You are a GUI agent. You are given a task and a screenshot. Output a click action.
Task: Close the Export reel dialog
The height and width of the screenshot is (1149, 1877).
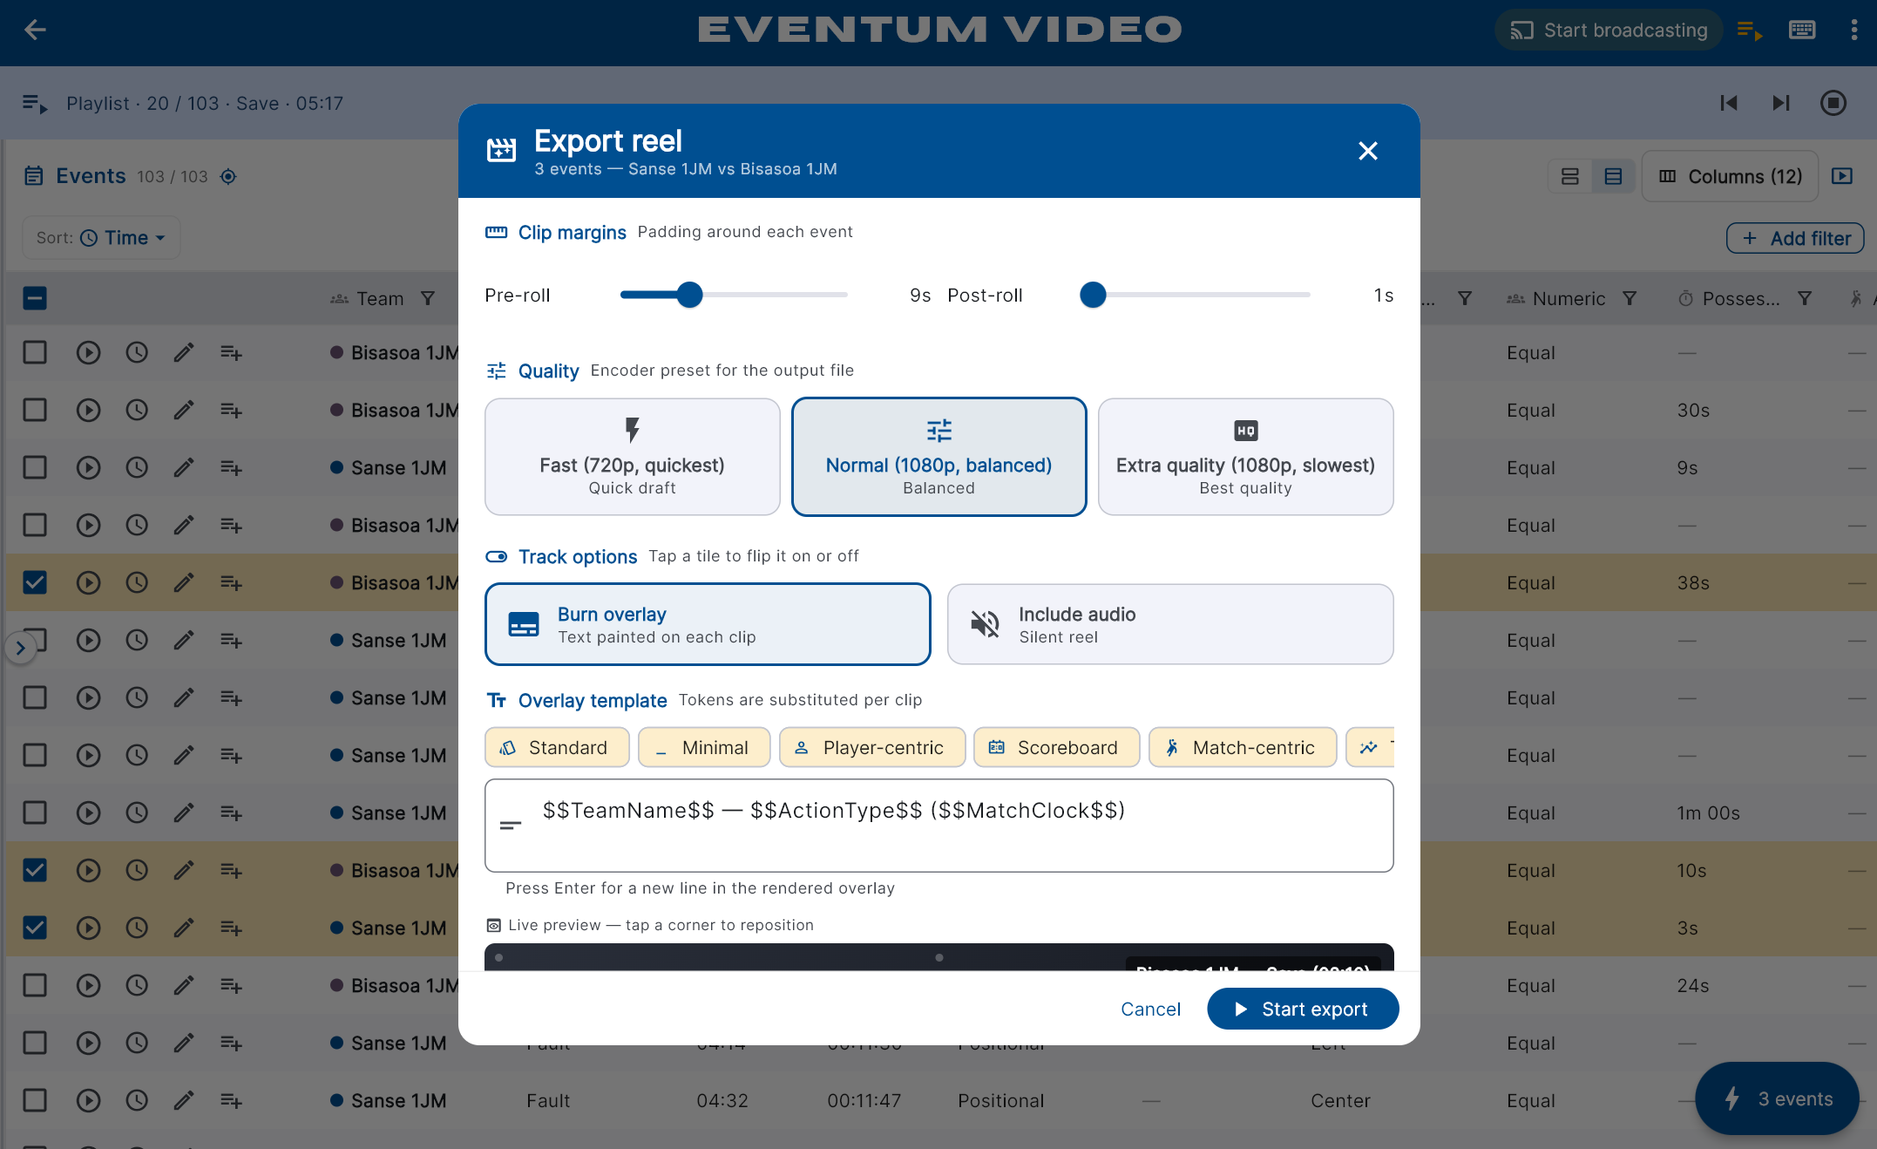pos(1368,151)
